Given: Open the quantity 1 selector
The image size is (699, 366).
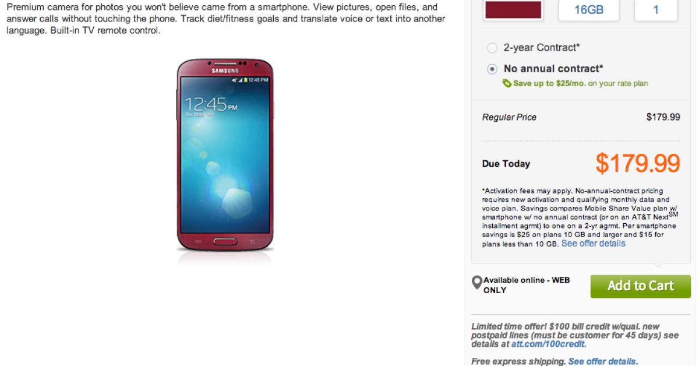Looking at the screenshot, I should 656,10.
